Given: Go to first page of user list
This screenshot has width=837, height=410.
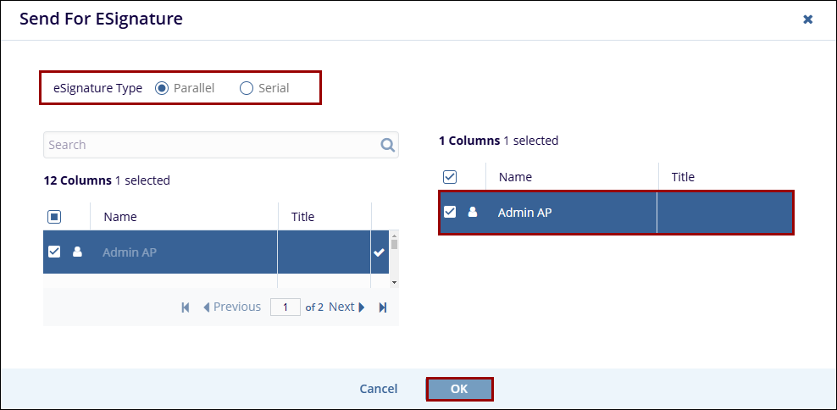Looking at the screenshot, I should point(186,307).
